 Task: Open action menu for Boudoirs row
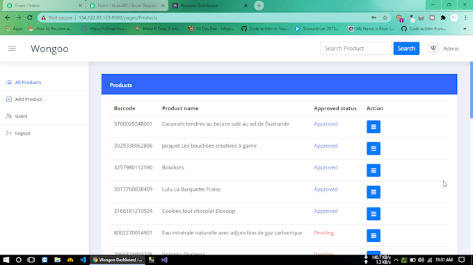374,170
